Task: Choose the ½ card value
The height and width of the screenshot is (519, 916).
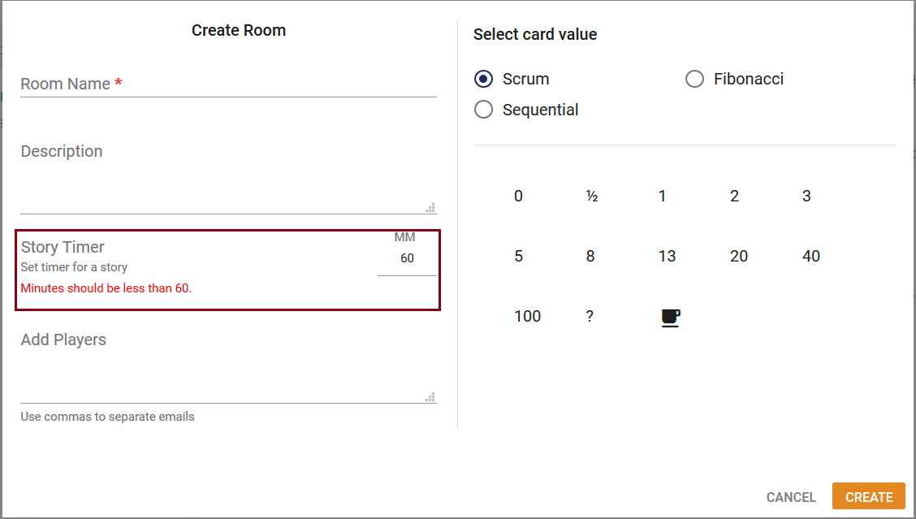Action: 590,196
